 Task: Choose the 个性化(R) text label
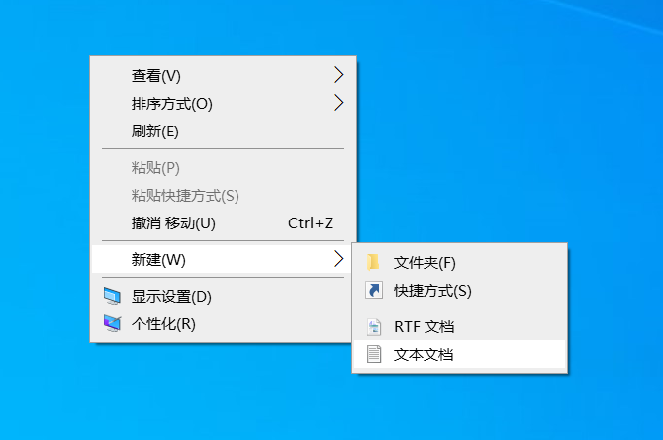click(163, 323)
